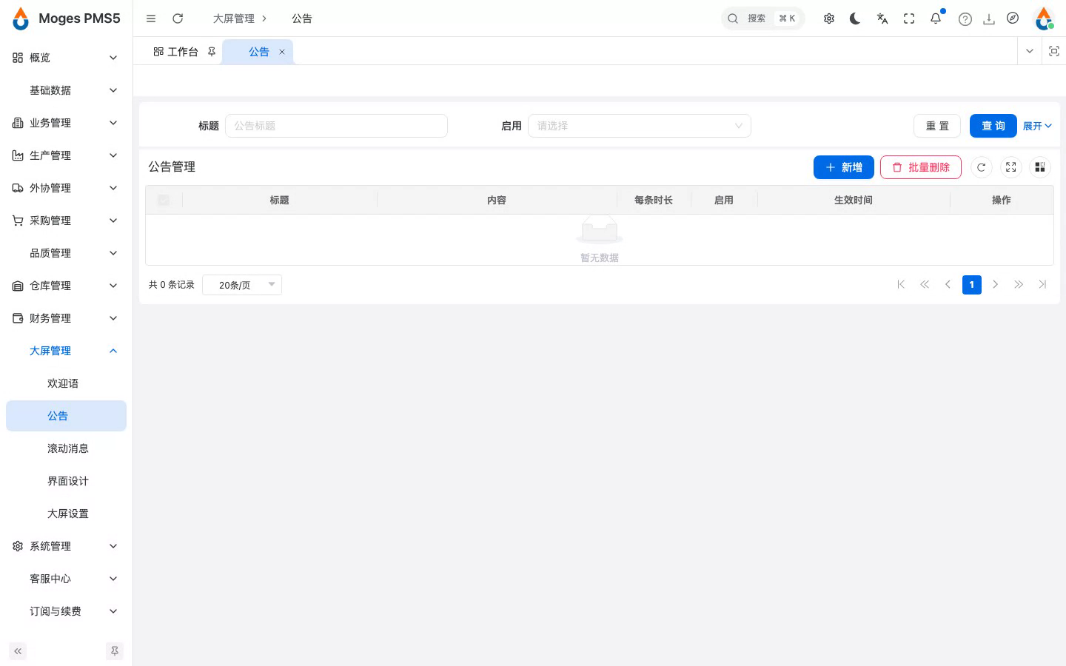Open the user avatar menu
Viewport: 1066px width, 666px height.
click(1044, 18)
